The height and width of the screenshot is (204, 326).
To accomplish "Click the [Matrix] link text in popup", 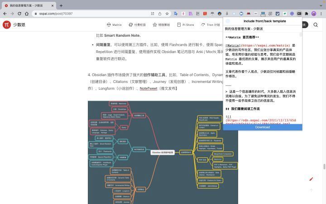I will [233, 45].
